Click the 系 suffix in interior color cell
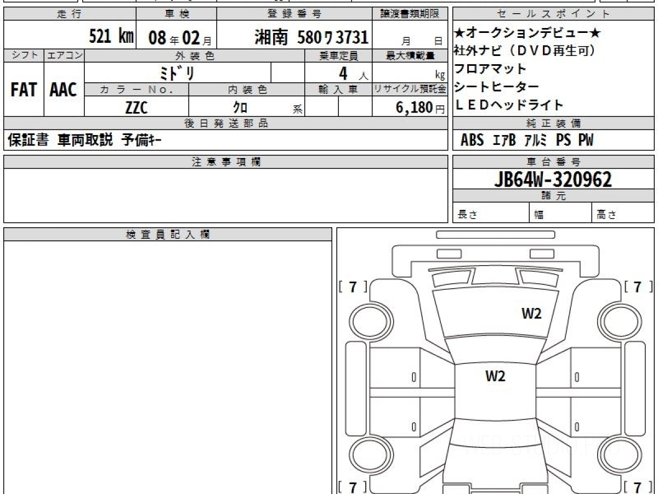The height and width of the screenshot is (494, 658). (298, 110)
